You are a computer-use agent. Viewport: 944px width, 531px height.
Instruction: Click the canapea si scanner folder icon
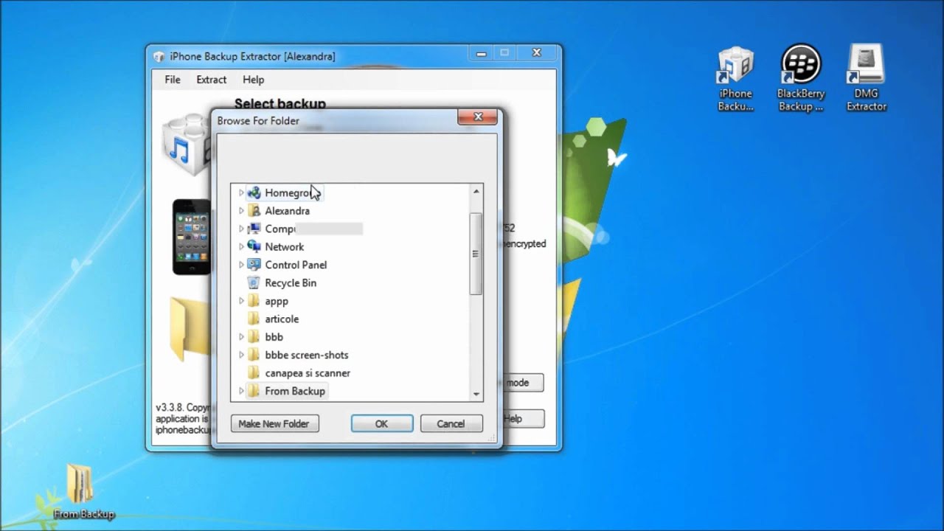[x=254, y=373]
